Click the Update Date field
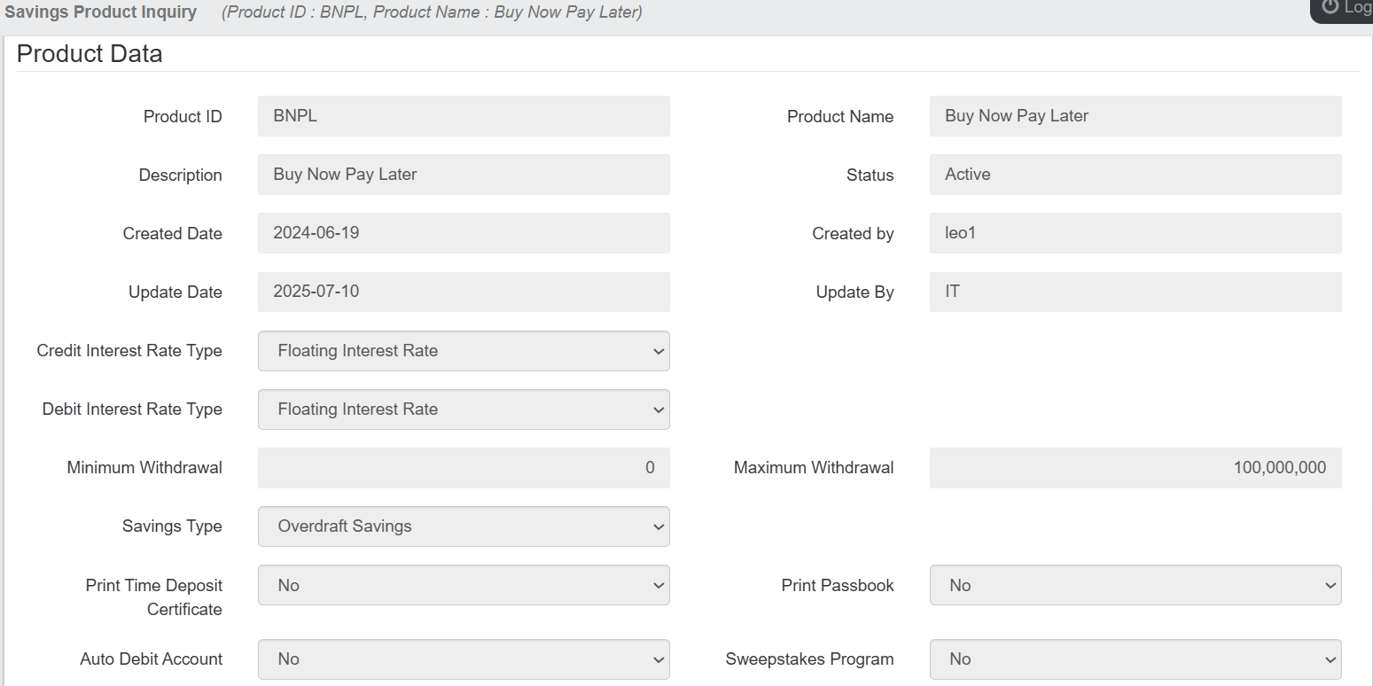This screenshot has width=1373, height=686. tap(464, 292)
